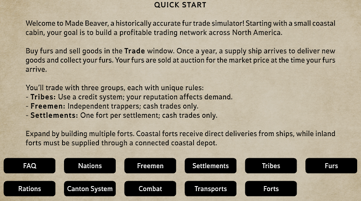The width and height of the screenshot is (361, 201).
Task: Select the Forts topic button
Action: [x=271, y=189]
